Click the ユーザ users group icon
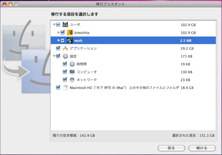Viewport: 222px width, 155px height. pyautogui.click(x=65, y=25)
